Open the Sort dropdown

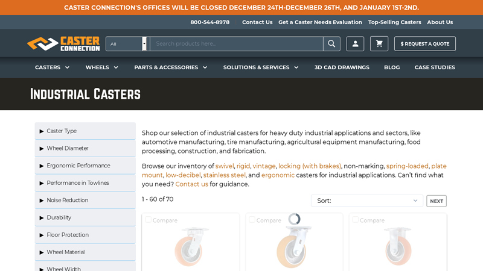point(366,201)
